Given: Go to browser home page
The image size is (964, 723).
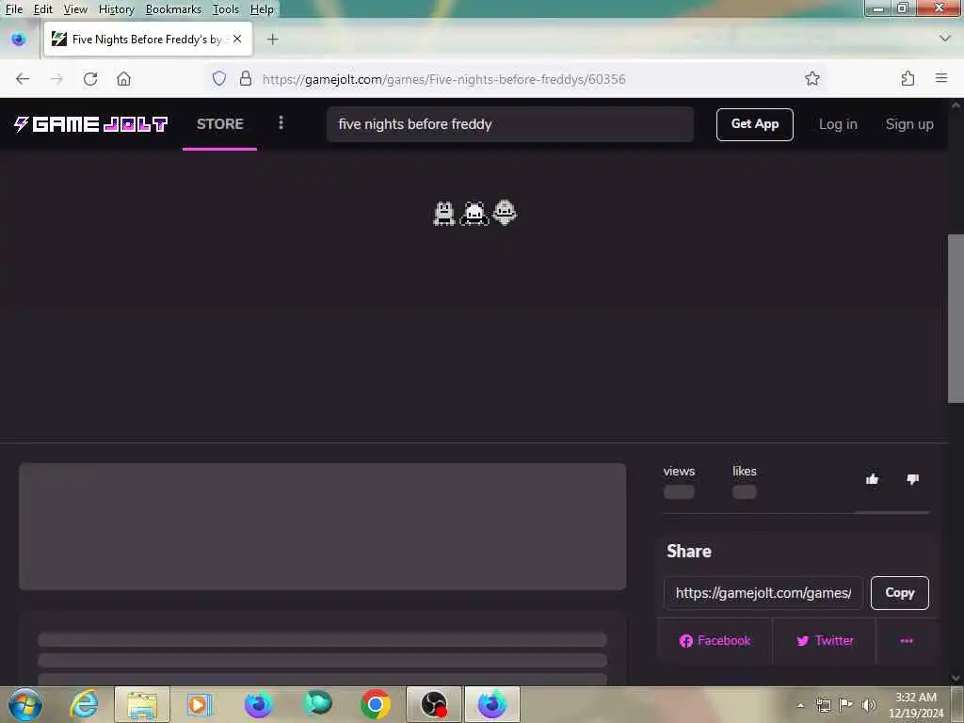Looking at the screenshot, I should [123, 79].
